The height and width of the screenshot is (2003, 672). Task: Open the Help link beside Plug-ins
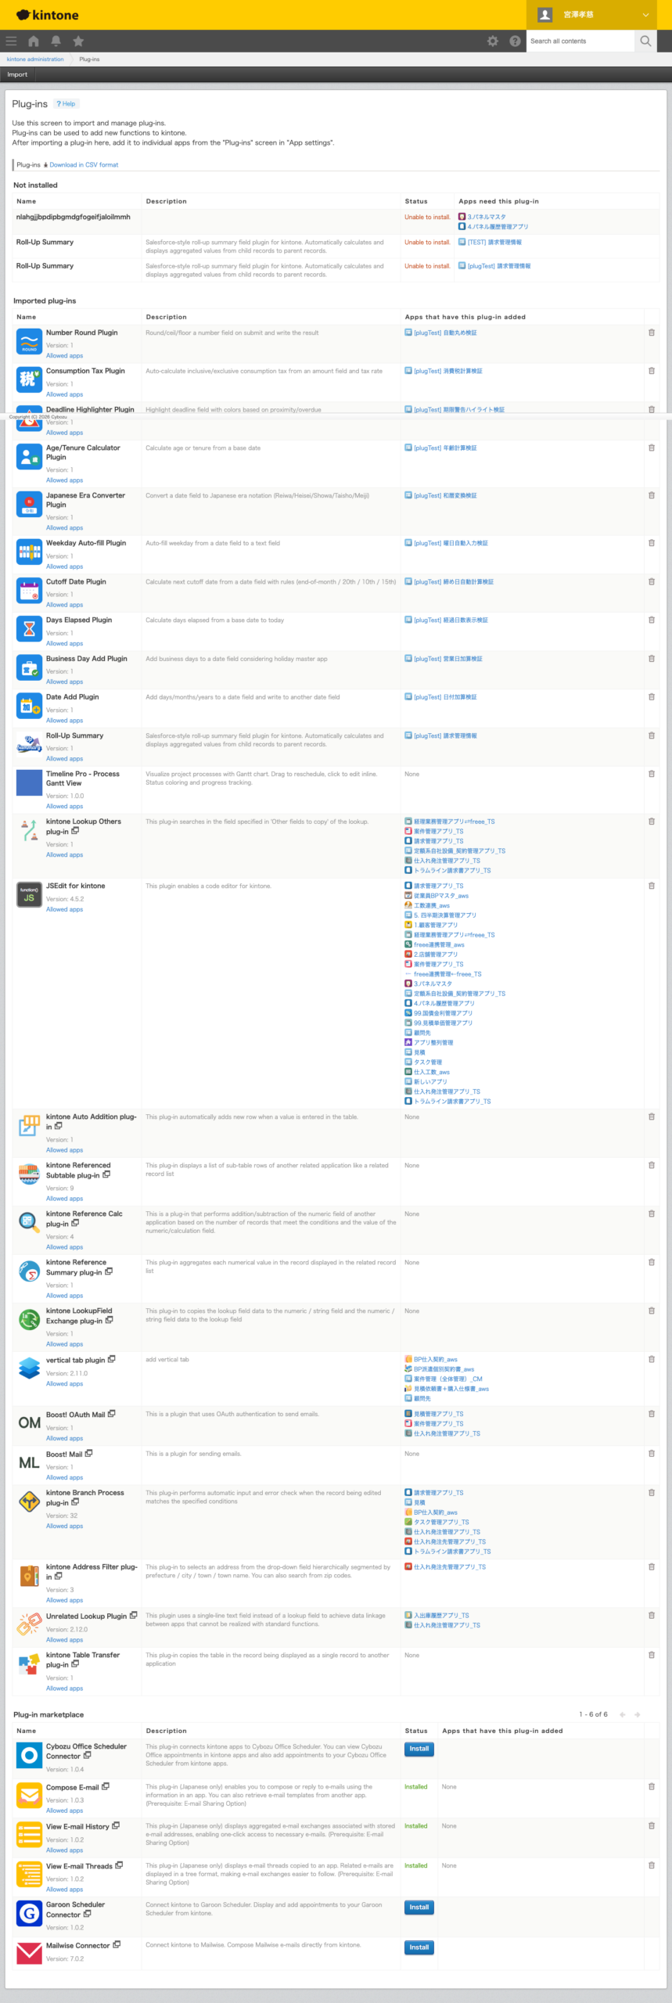click(x=66, y=104)
